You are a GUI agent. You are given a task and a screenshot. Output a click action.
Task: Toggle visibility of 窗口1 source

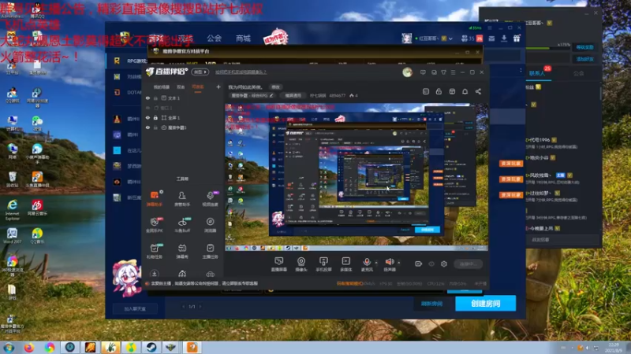click(x=147, y=108)
